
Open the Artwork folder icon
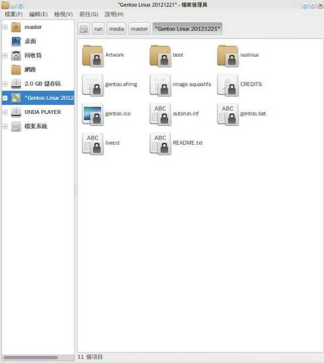point(93,56)
